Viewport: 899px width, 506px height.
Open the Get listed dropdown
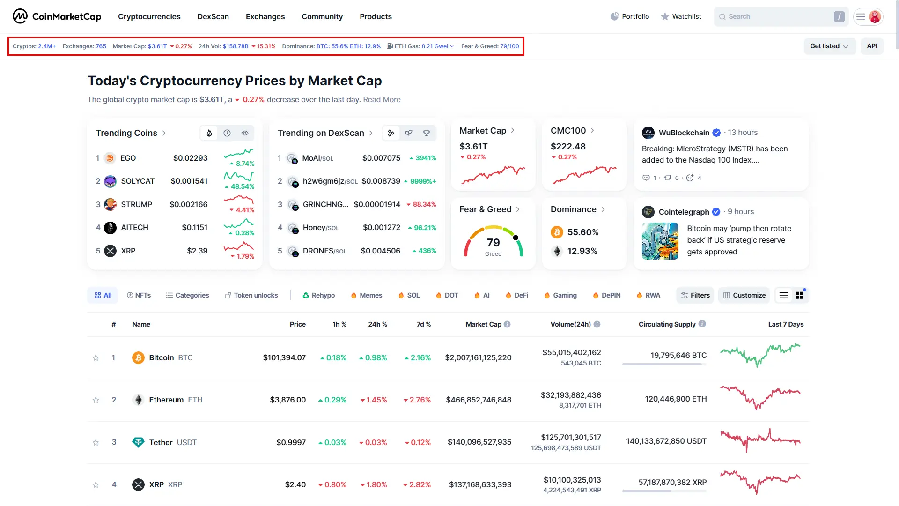pos(829,46)
